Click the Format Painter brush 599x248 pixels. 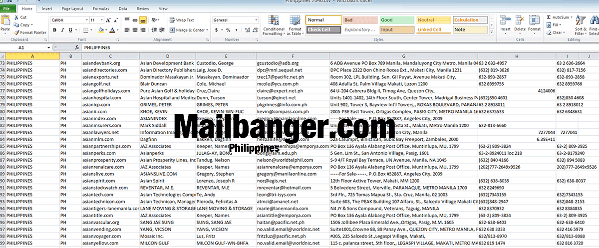point(16,32)
